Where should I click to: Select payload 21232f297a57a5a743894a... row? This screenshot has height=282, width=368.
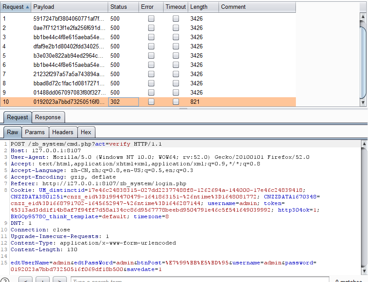click(148, 74)
